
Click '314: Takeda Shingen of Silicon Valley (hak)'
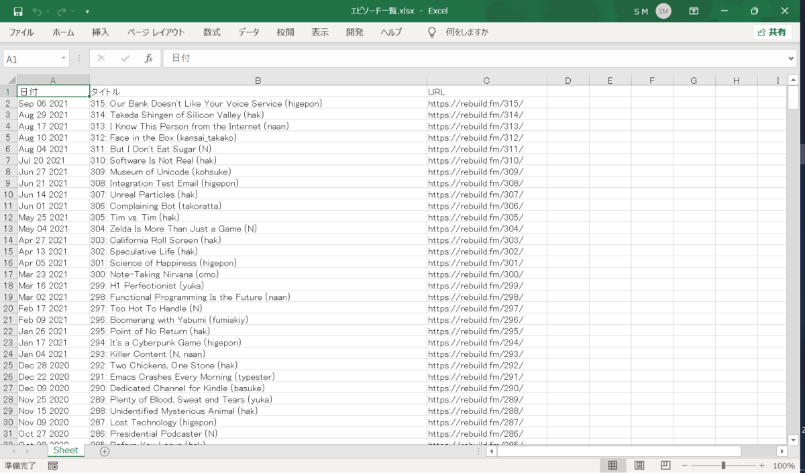(x=258, y=115)
